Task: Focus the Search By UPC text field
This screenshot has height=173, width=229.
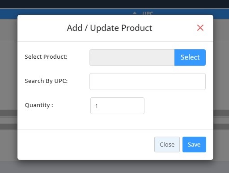Action: [x=148, y=82]
